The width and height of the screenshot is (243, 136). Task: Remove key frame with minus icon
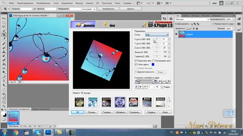pos(164,82)
